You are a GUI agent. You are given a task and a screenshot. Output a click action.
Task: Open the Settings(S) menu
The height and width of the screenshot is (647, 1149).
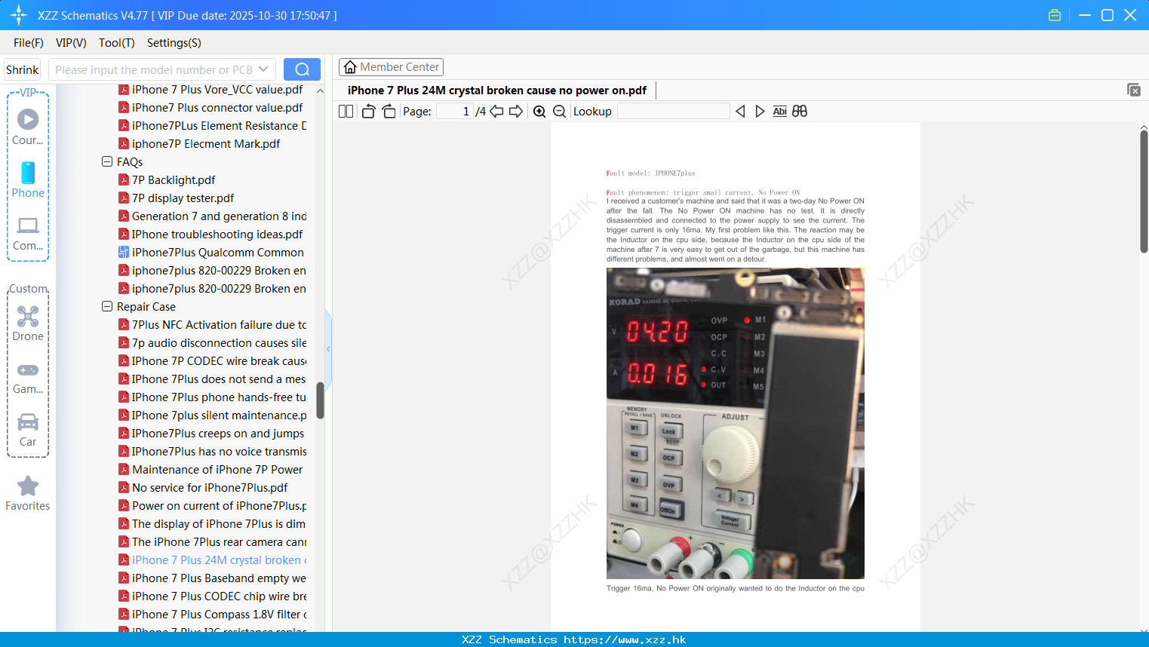pyautogui.click(x=174, y=43)
